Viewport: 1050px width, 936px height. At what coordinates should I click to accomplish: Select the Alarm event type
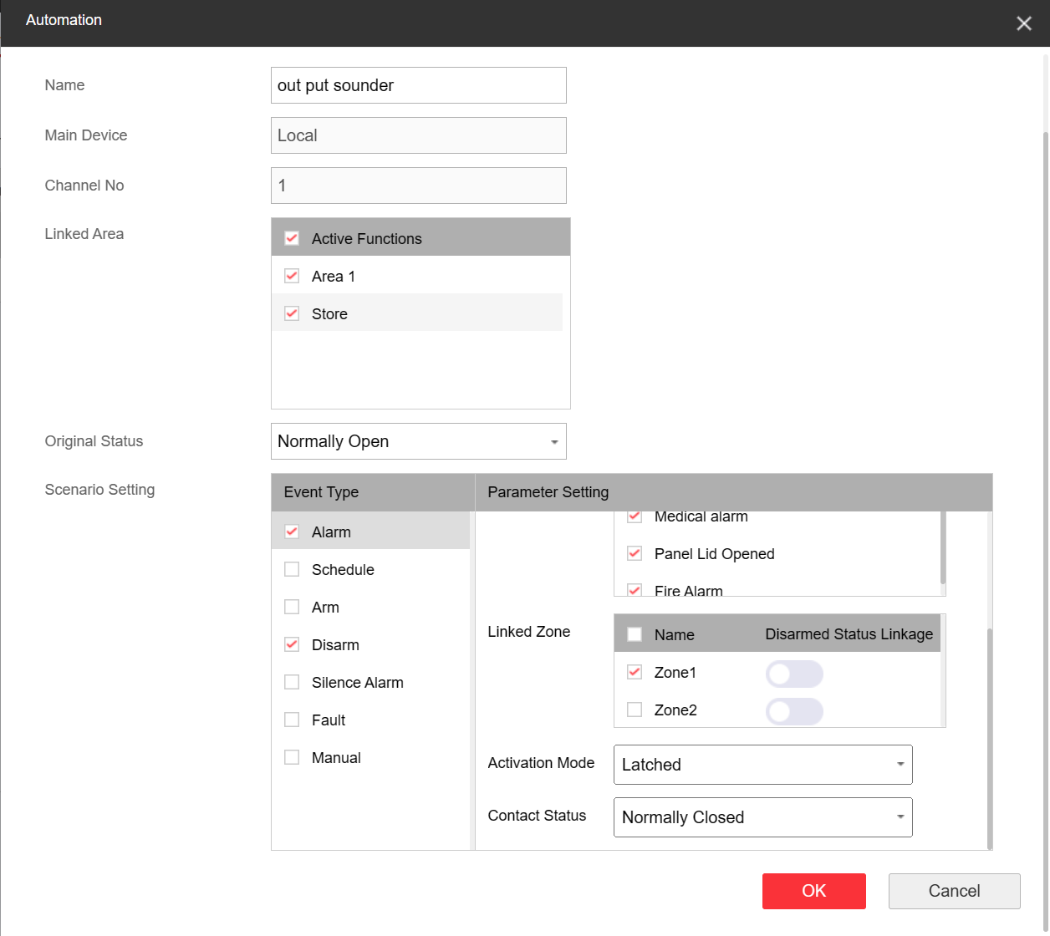331,532
